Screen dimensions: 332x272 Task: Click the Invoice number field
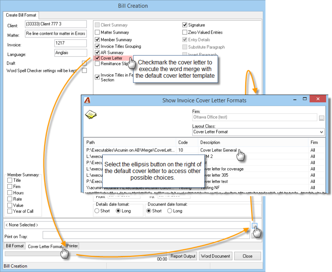coord(70,43)
